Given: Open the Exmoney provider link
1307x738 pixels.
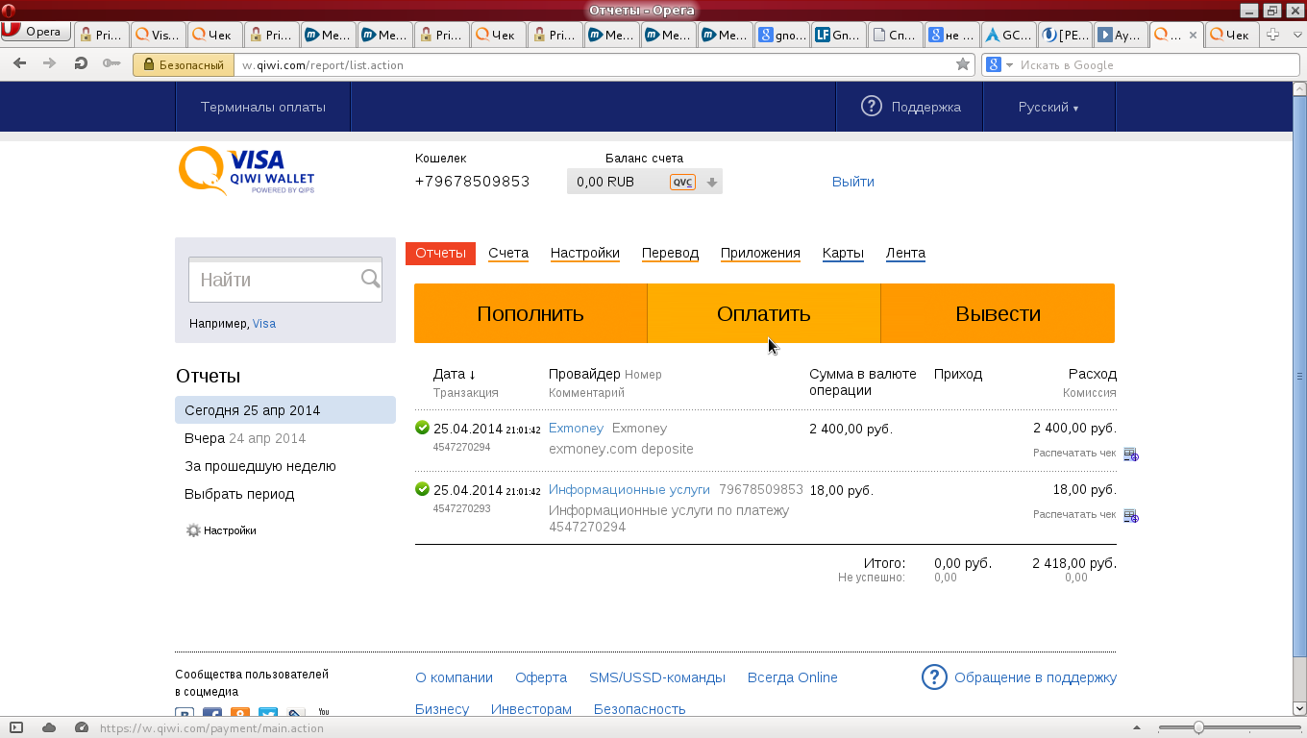Looking at the screenshot, I should tap(576, 429).
